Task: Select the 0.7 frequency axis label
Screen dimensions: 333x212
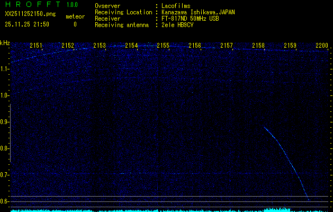Action: 5,175
